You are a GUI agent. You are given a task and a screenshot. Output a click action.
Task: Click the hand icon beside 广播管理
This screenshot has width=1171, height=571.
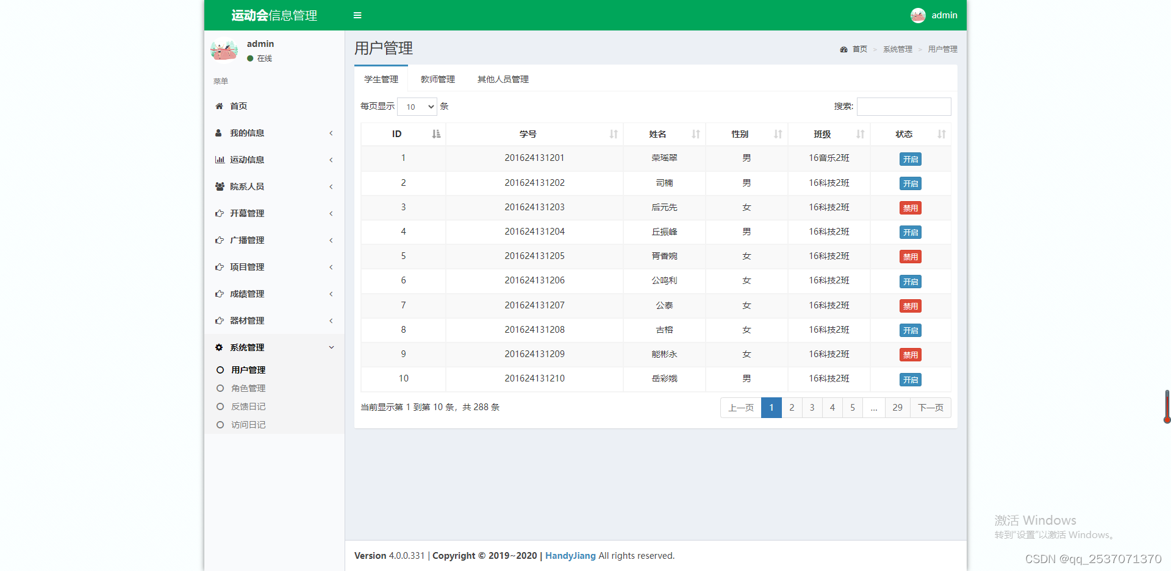click(220, 240)
